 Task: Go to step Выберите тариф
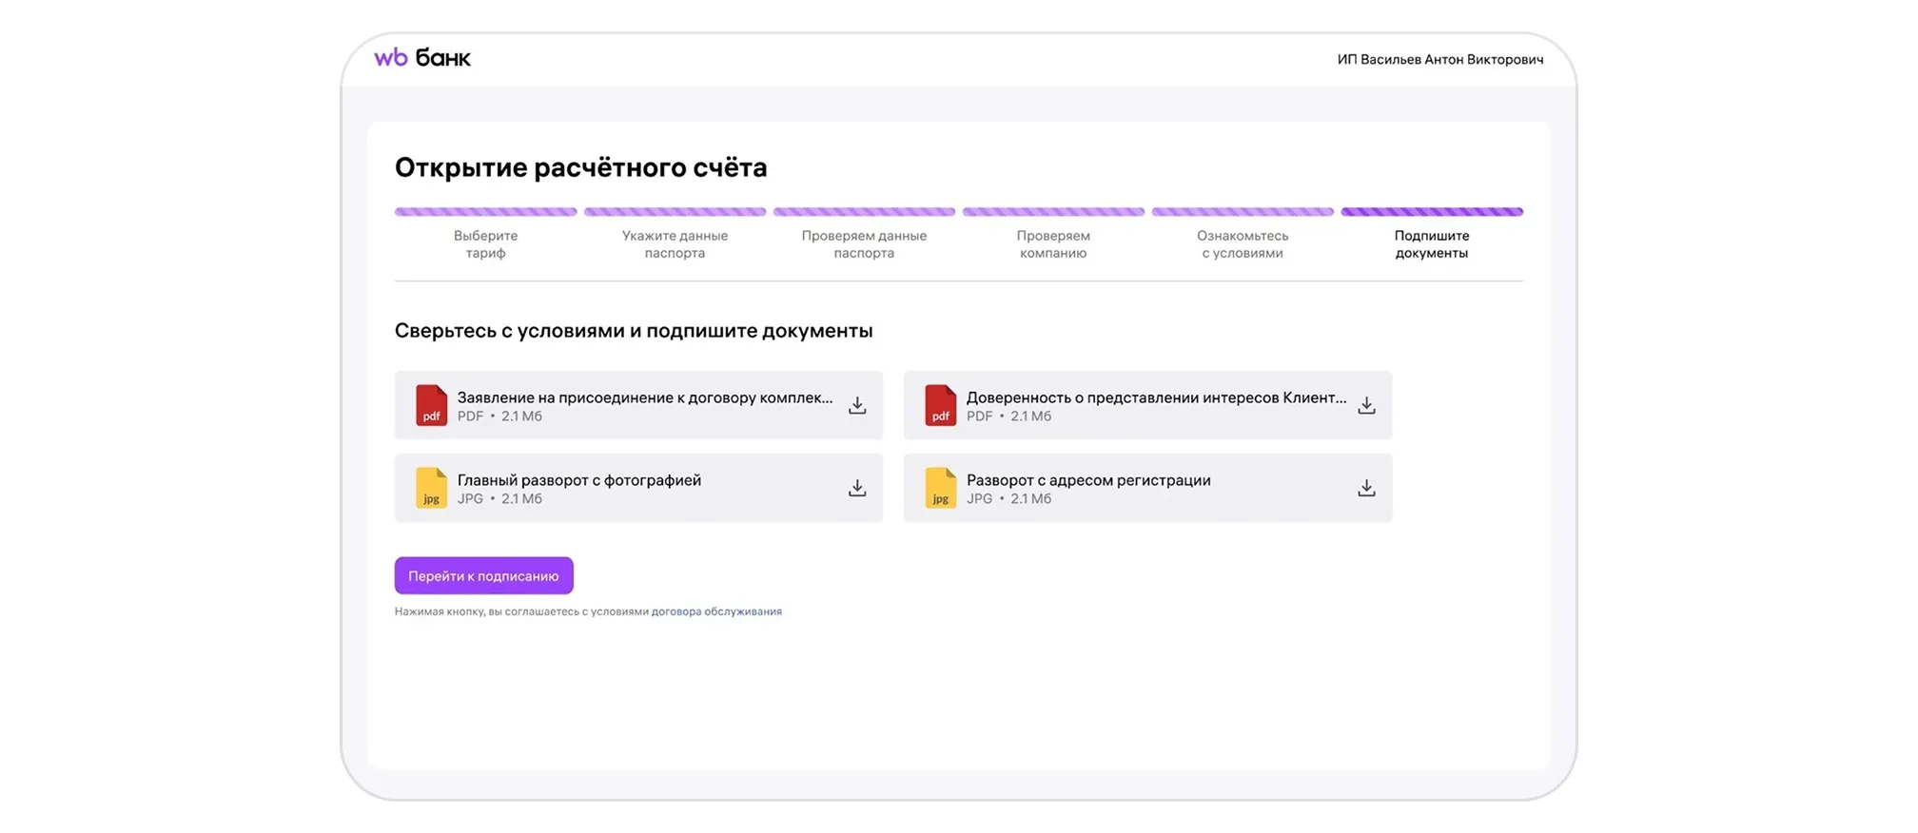(x=485, y=244)
